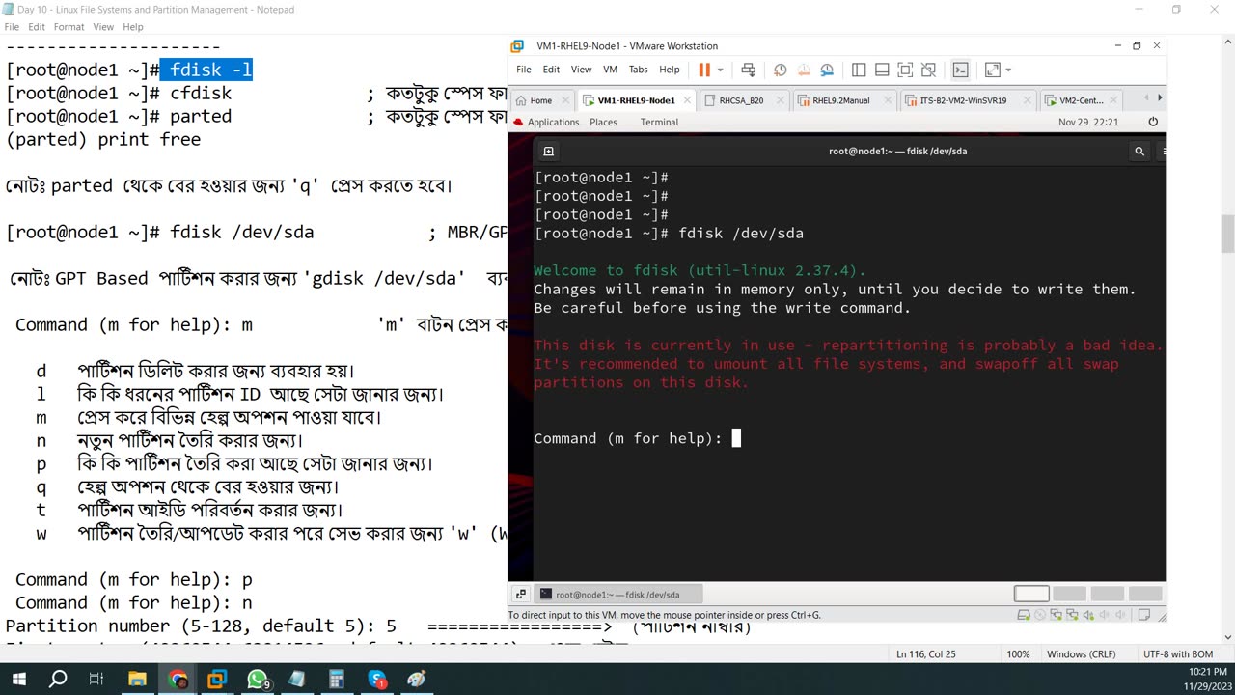Close the Home tab in VMware
Image resolution: width=1235 pixels, height=695 pixels.
[x=566, y=99]
